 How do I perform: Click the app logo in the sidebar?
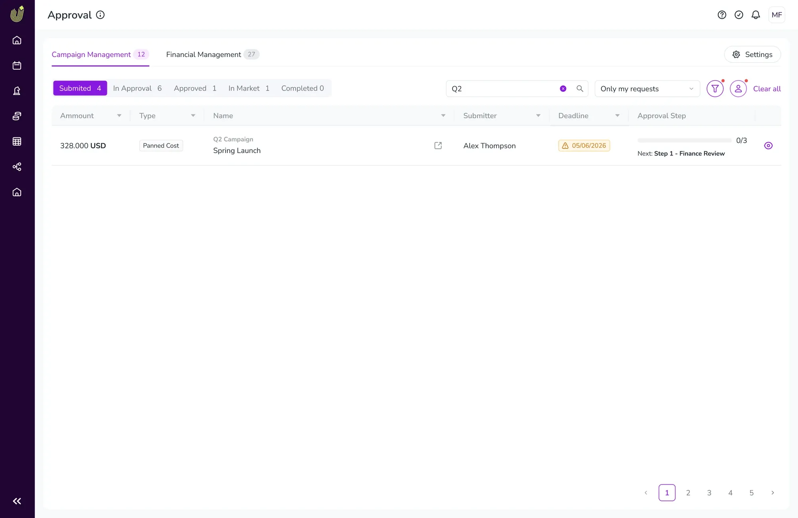[17, 14]
